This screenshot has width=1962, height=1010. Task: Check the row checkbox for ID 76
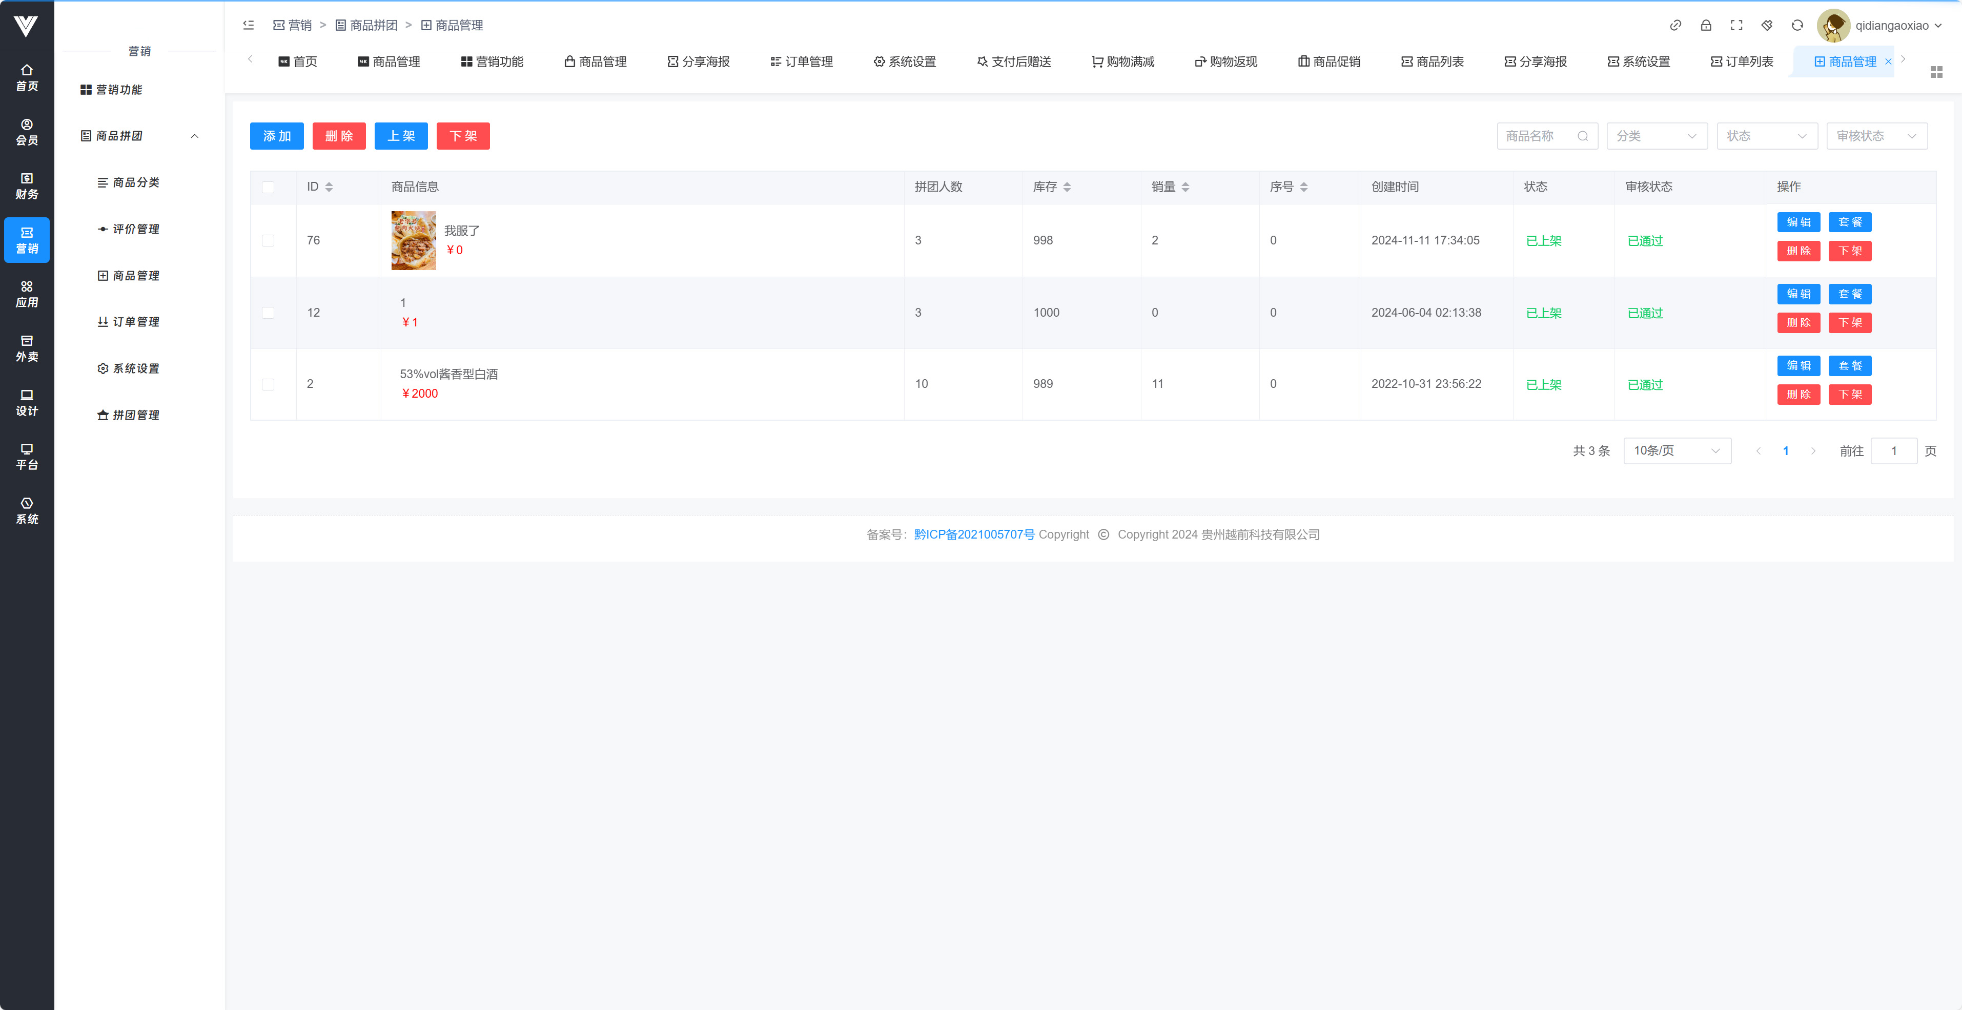click(268, 241)
